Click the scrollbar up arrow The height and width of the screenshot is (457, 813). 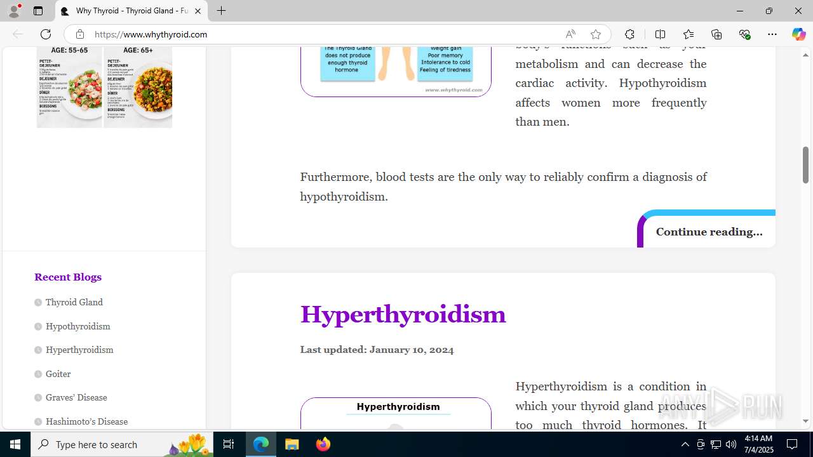[x=805, y=55]
